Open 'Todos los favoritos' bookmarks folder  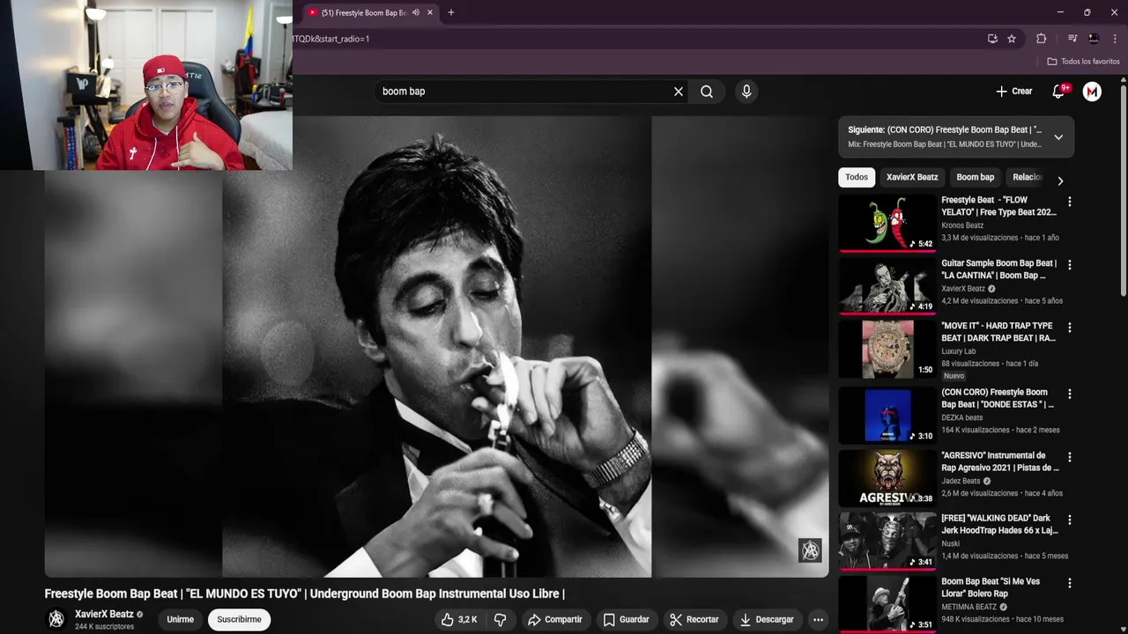click(1083, 62)
